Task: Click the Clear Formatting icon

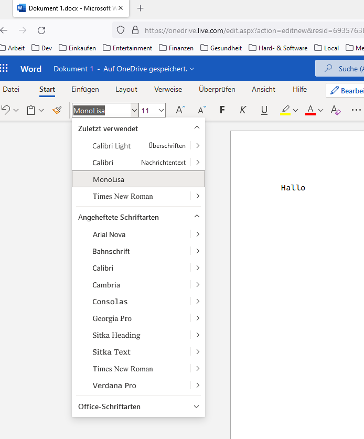Action: point(336,110)
